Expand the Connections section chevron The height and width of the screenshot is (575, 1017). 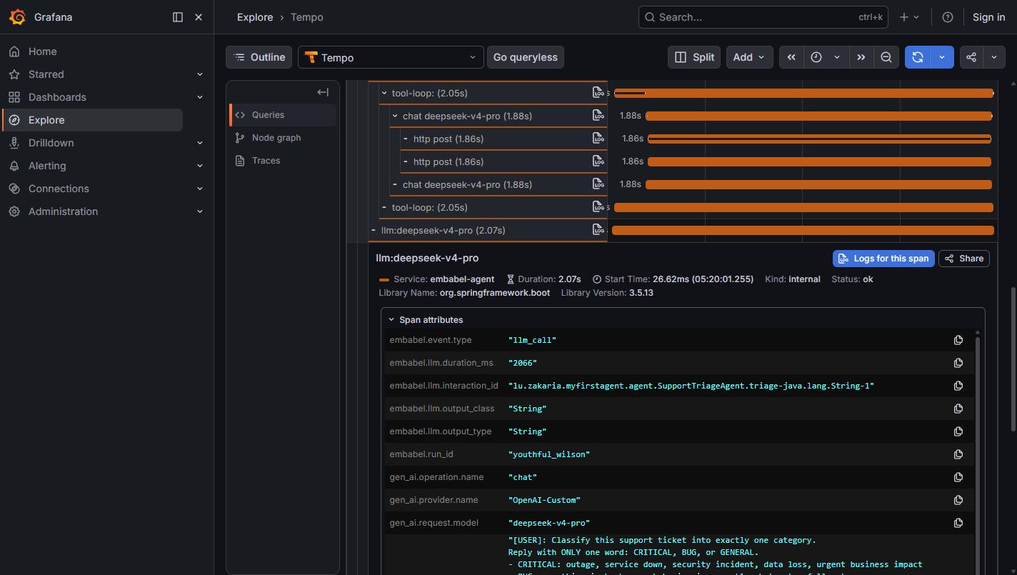200,189
